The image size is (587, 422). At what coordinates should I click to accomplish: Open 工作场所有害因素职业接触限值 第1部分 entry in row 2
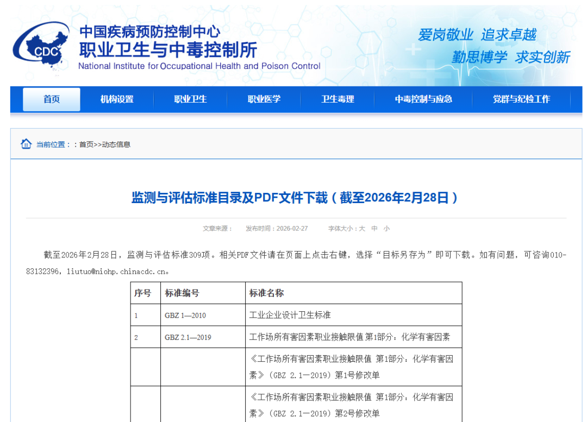click(x=349, y=337)
